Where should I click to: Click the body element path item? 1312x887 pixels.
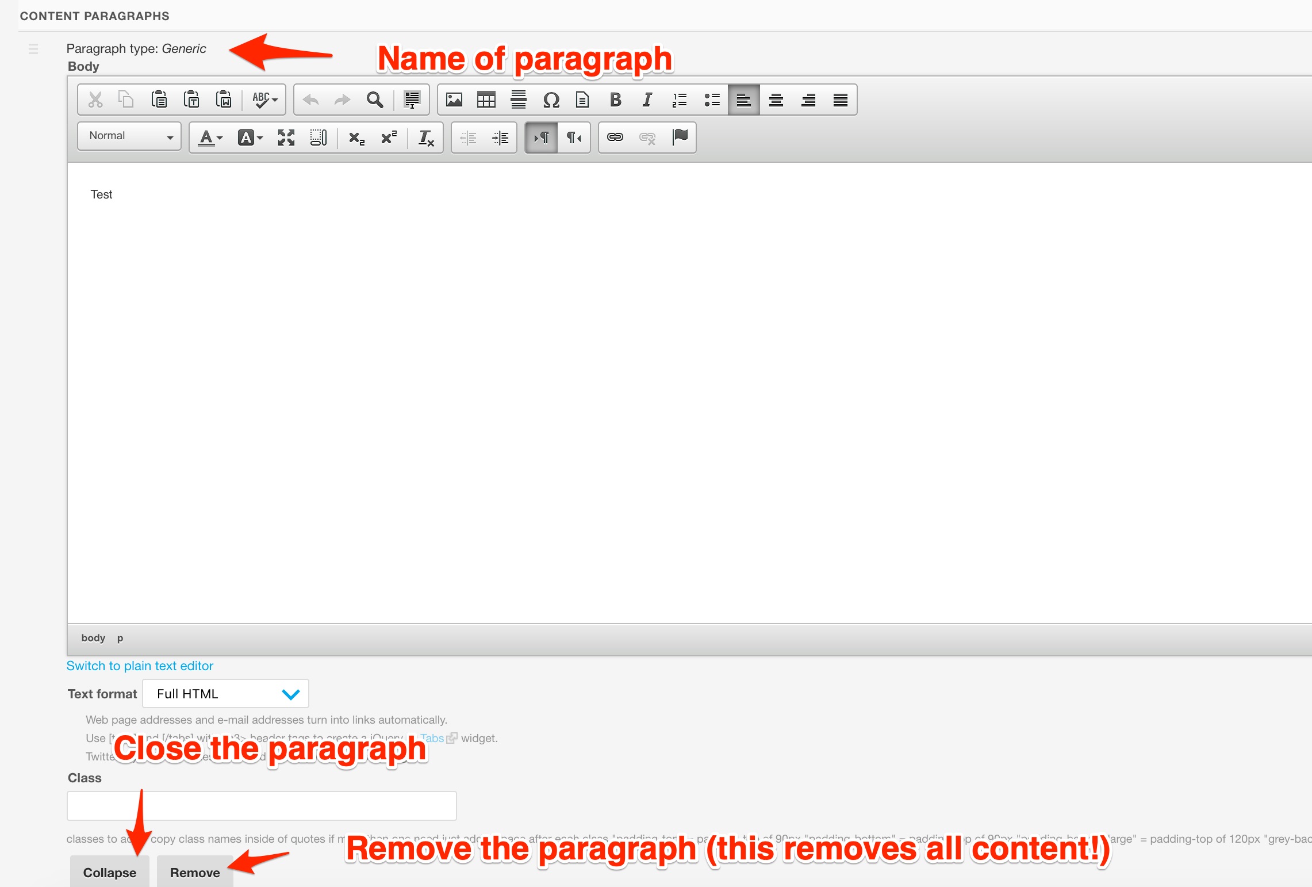coord(93,638)
